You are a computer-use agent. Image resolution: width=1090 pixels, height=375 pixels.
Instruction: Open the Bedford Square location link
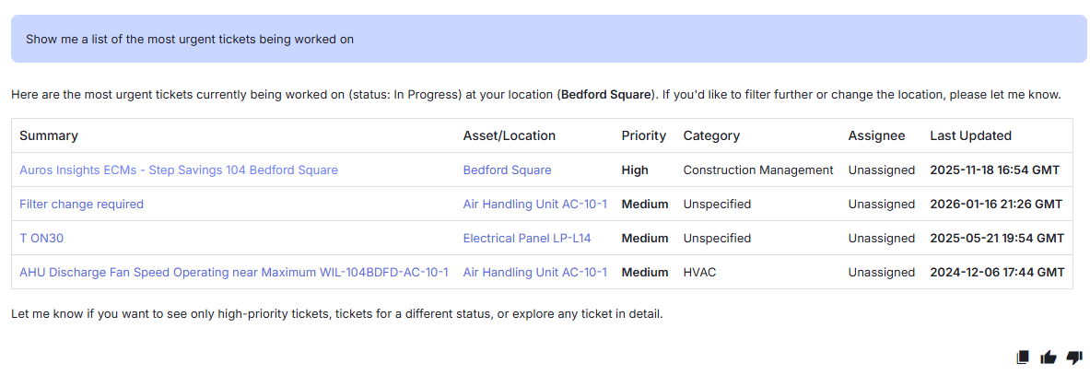[x=508, y=170]
